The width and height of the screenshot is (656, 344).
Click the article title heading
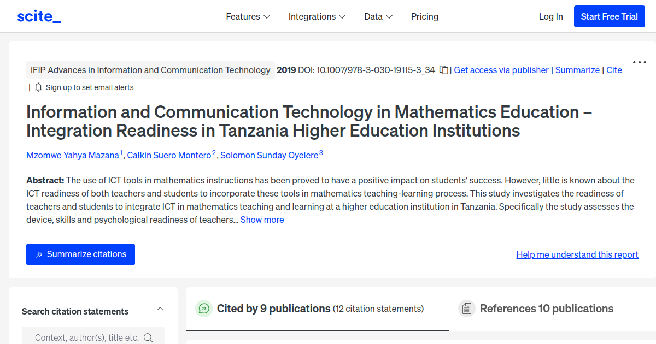[309, 121]
